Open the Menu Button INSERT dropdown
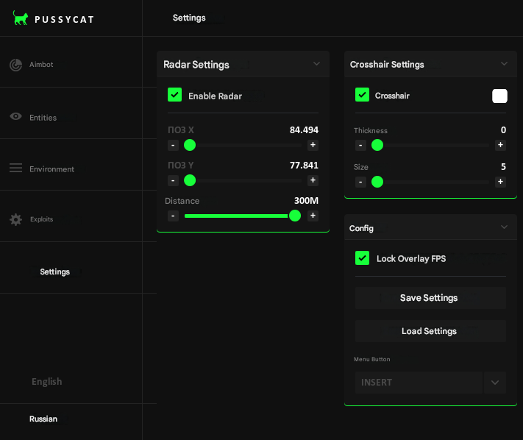523x440 pixels. click(419, 383)
